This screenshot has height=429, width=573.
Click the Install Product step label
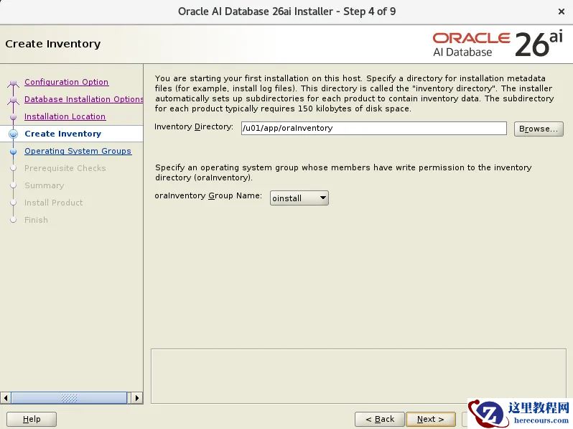53,203
